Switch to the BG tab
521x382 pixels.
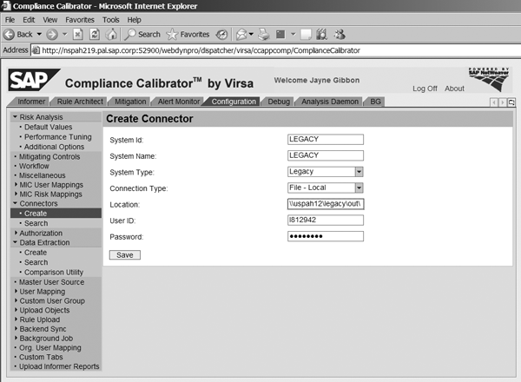pos(375,102)
